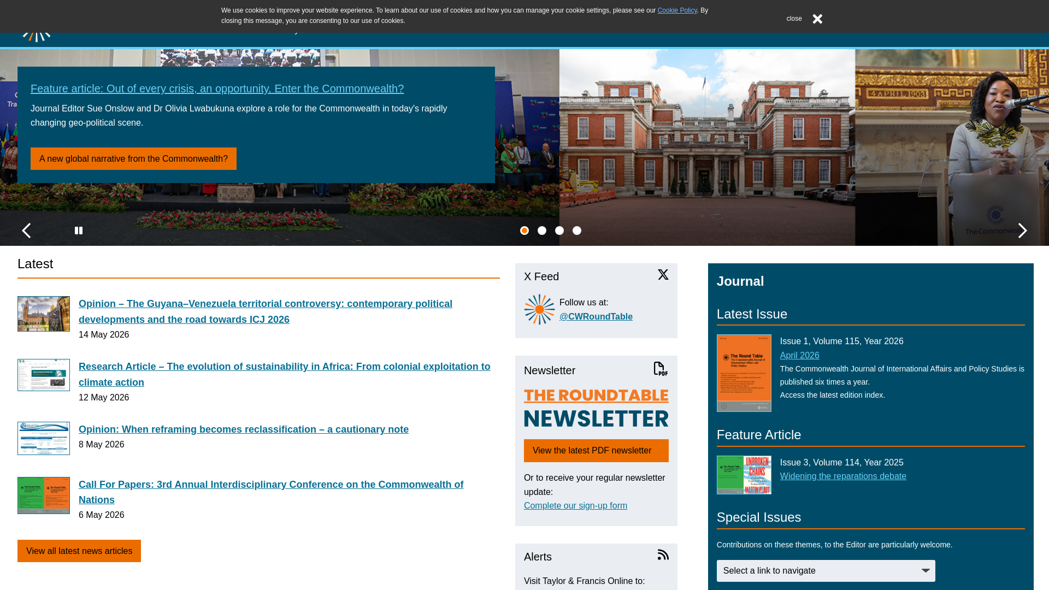This screenshot has width=1049, height=590.
Task: Select the third carousel slide dot
Action: coord(559,231)
